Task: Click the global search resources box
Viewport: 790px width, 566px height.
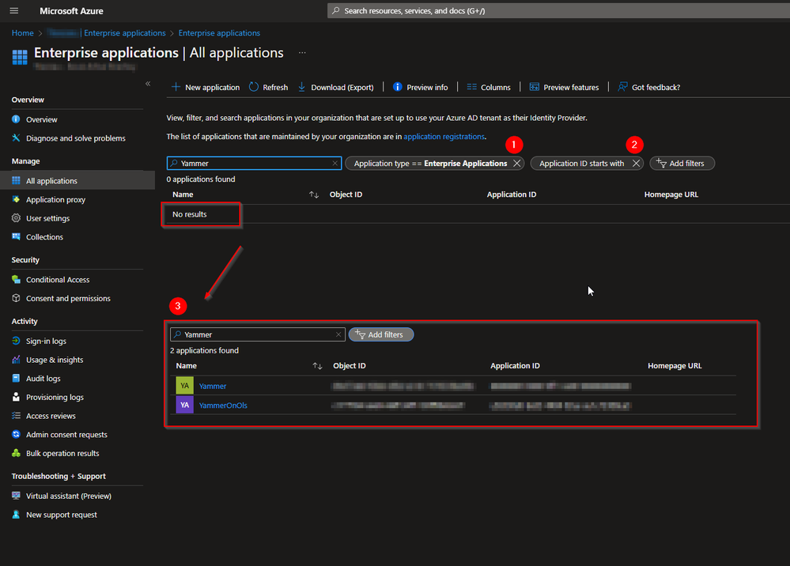Action: pyautogui.click(x=558, y=10)
